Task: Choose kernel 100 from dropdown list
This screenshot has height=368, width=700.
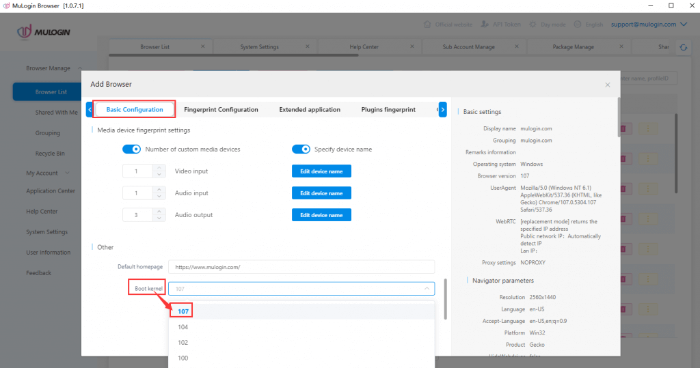Action: coord(301,358)
